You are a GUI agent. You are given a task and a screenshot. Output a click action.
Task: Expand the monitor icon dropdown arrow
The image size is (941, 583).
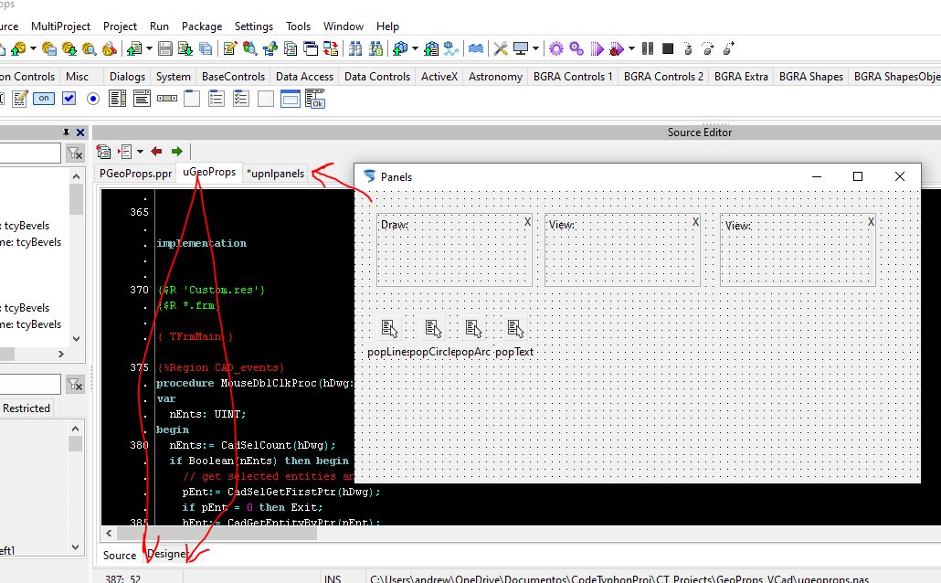point(536,48)
